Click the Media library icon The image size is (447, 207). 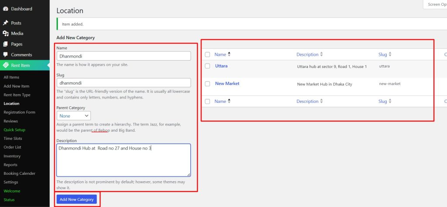6,34
